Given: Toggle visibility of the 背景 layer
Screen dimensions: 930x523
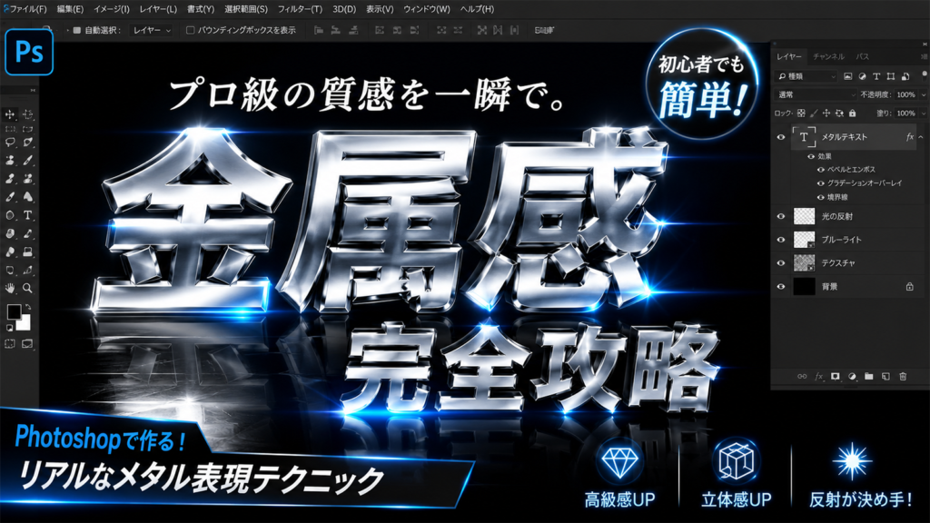Looking at the screenshot, I should pos(781,286).
